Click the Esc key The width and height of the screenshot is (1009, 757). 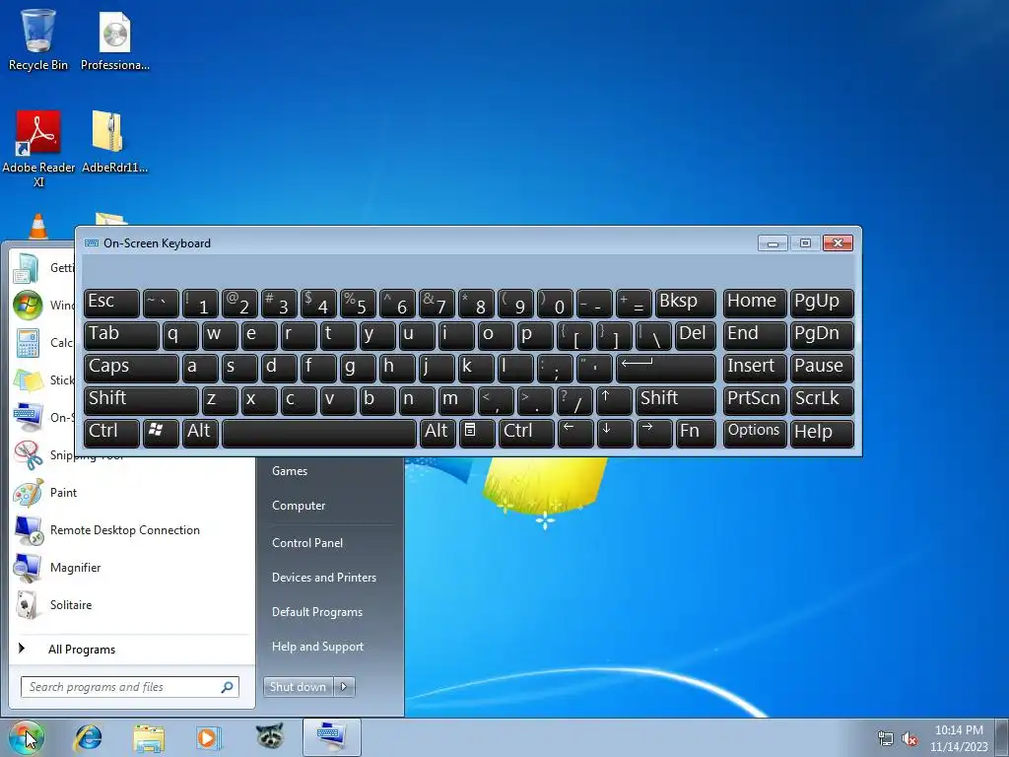111,303
